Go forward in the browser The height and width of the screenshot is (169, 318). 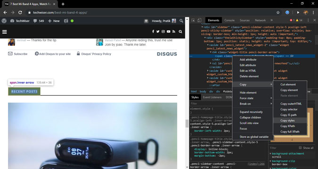pyautogui.click(x=13, y=13)
